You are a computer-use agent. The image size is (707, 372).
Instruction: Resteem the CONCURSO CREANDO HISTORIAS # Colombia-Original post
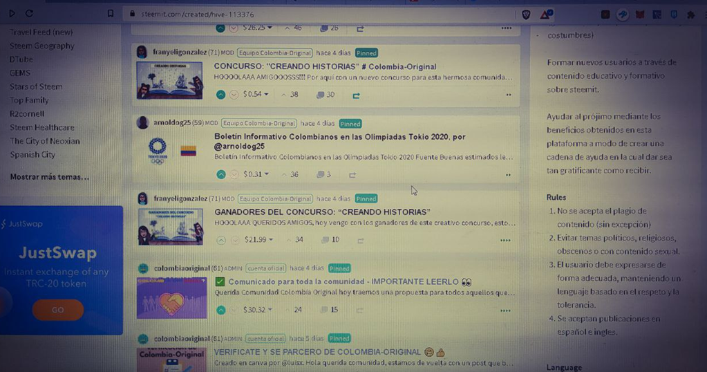356,95
